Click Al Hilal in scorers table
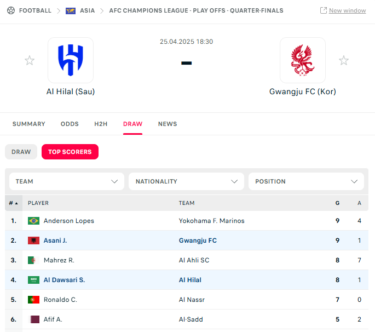 (190, 280)
